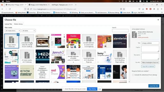This screenshot has height=92, width=164.
Task: Click the Delete permanently link
Action: (143, 37)
